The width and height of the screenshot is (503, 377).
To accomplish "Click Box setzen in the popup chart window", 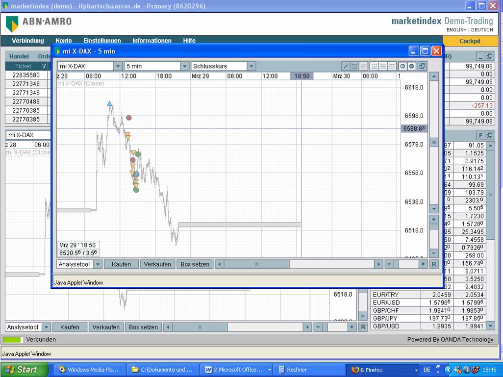I will (195, 264).
